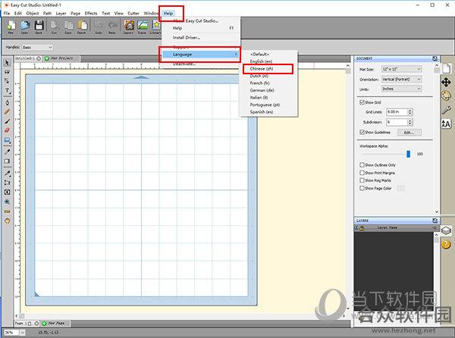Viewport: 455px width, 338px height.
Task: Open the zoom percentage dropdown
Action: [x=22, y=333]
